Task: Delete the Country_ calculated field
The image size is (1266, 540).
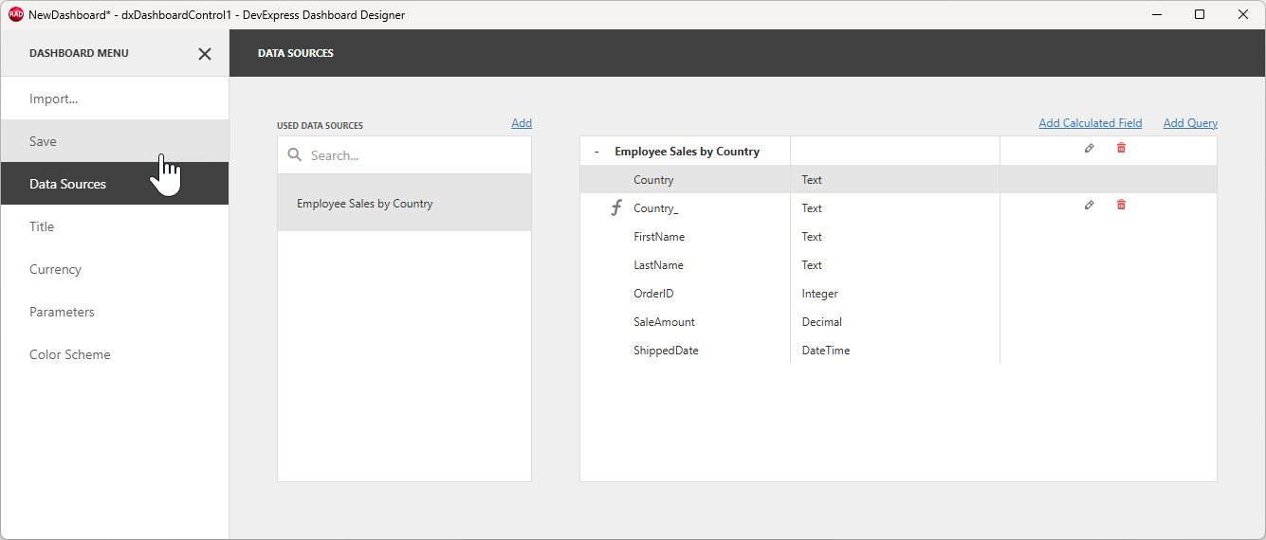Action: (x=1121, y=206)
